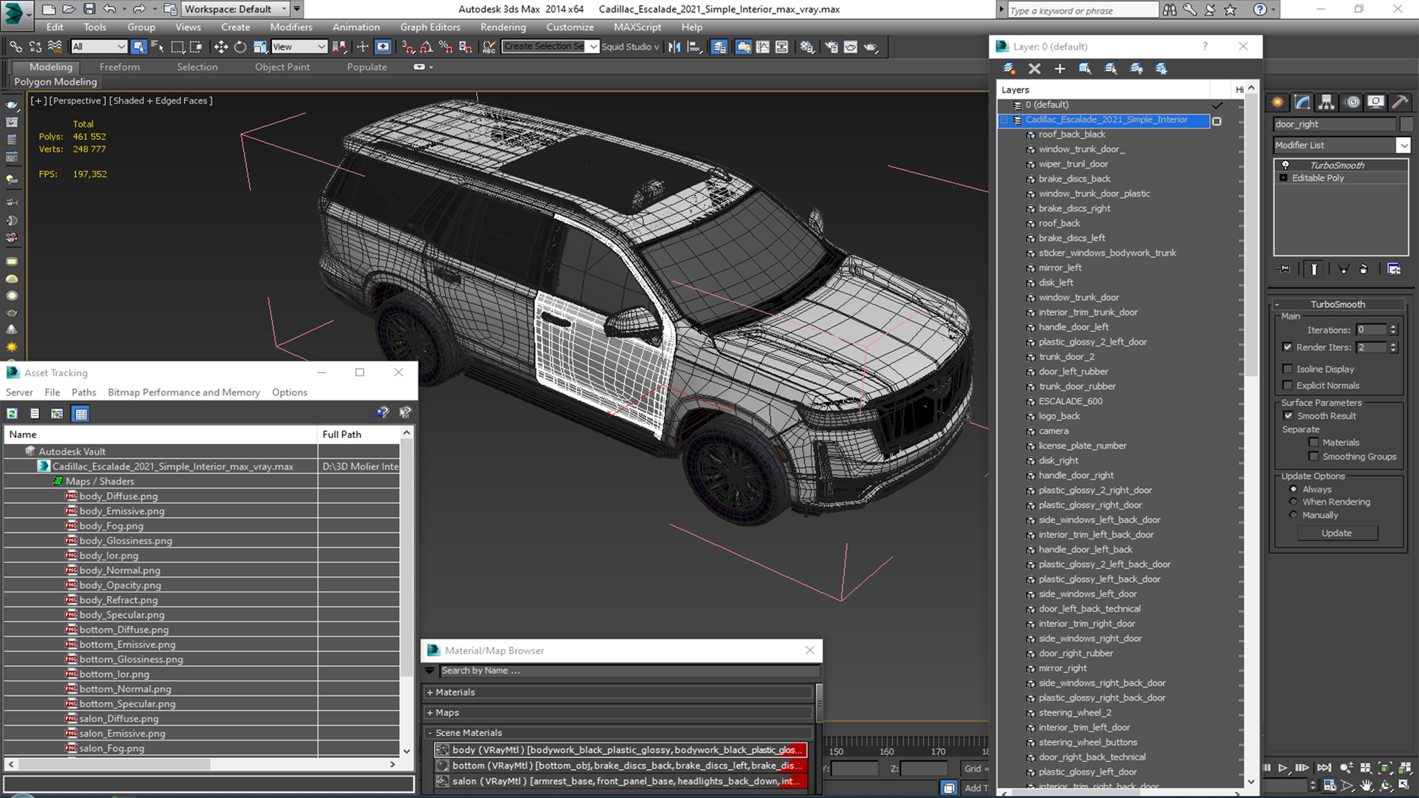
Task: Toggle the 3D Snaps icon
Action: pos(408,47)
